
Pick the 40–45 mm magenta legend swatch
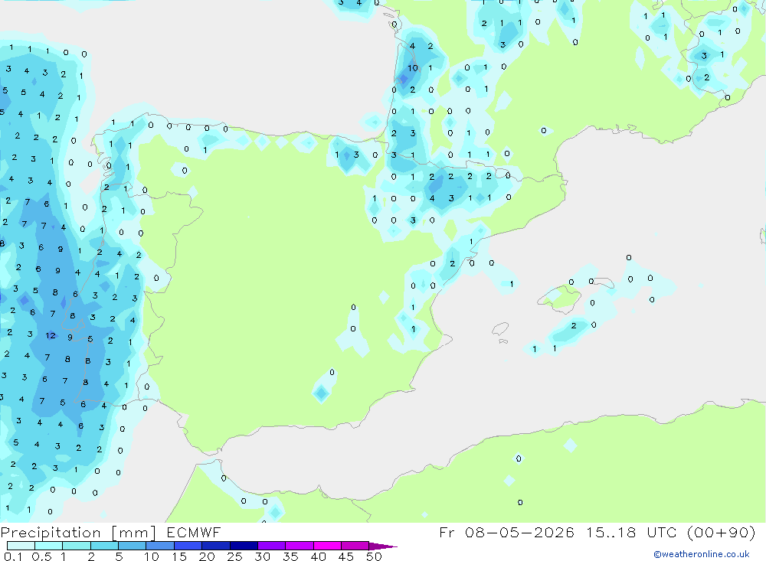point(327,546)
